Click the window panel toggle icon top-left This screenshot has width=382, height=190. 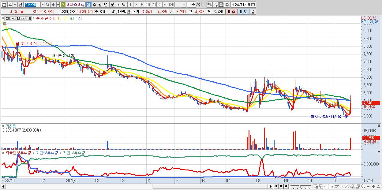click(4, 5)
